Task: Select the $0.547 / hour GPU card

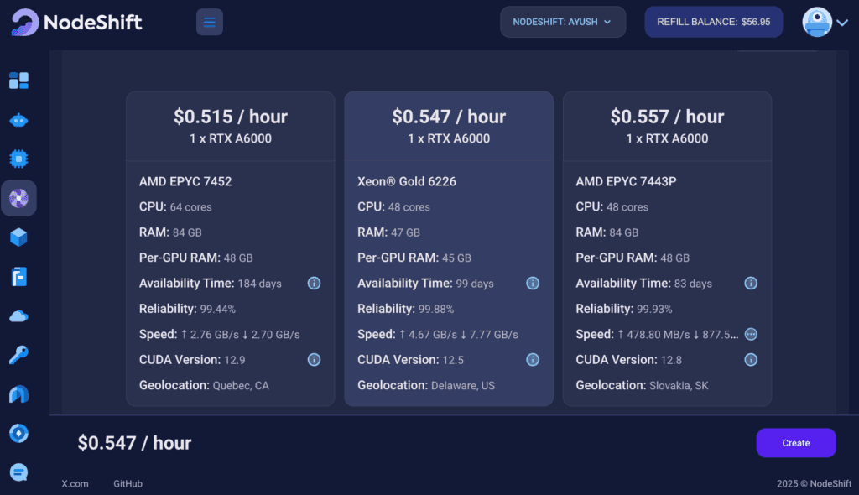Action: (x=449, y=248)
